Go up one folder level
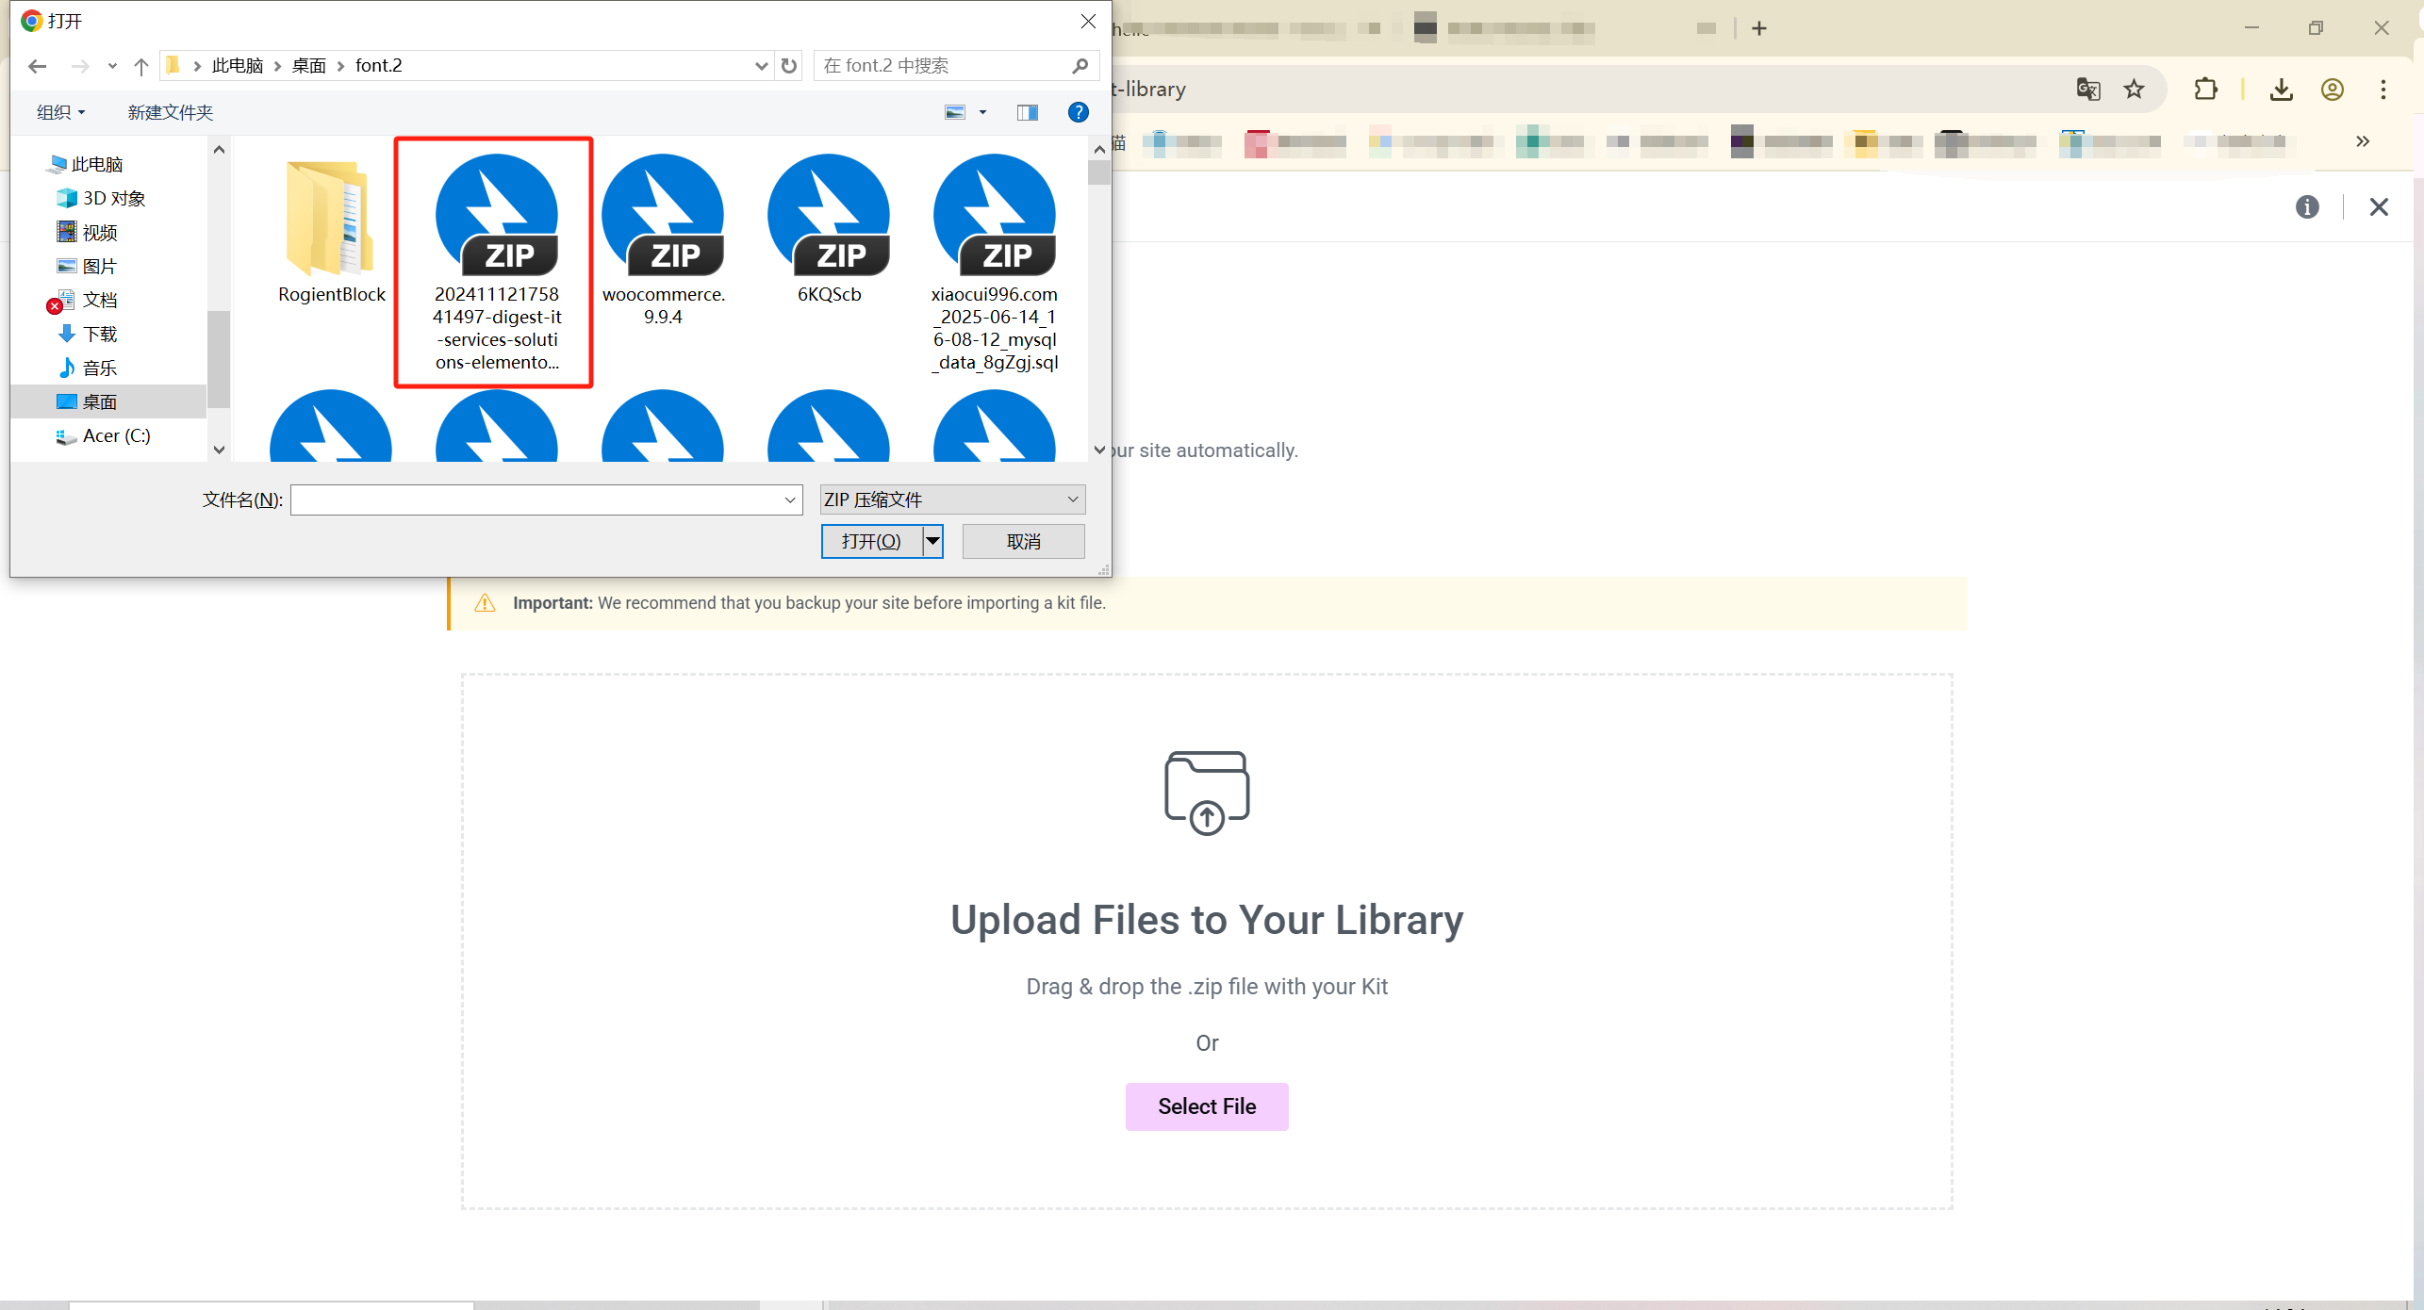2424x1310 pixels. 141,66
